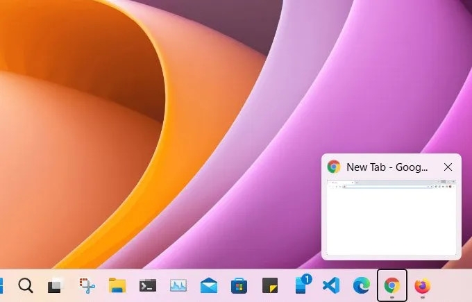Open File Explorer from the taskbar
Image resolution: width=472 pixels, height=302 pixels.
[x=117, y=285]
